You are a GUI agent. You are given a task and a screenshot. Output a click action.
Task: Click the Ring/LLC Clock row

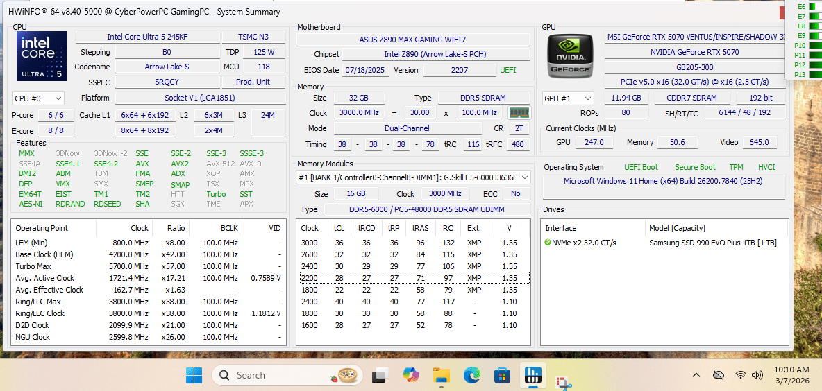tap(149, 313)
